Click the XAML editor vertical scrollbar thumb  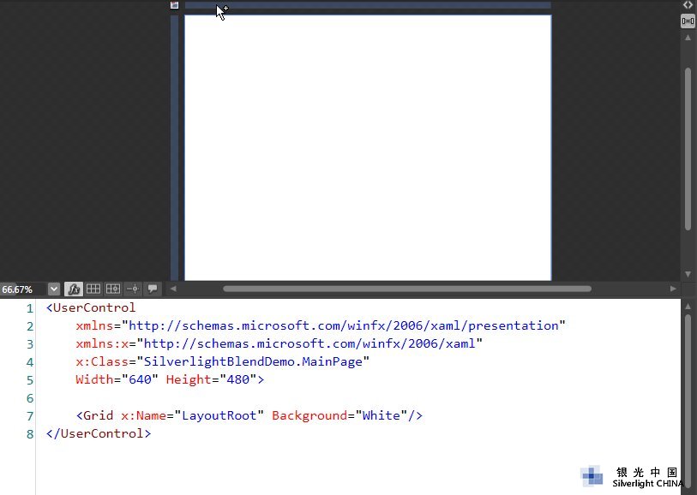tap(688, 402)
